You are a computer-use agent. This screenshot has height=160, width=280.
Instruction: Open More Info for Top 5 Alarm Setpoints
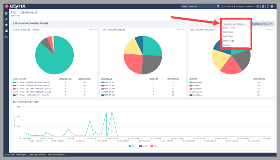[92, 29]
